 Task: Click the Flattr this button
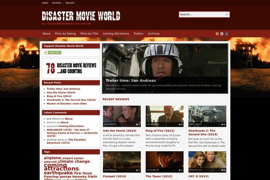tap(53, 52)
